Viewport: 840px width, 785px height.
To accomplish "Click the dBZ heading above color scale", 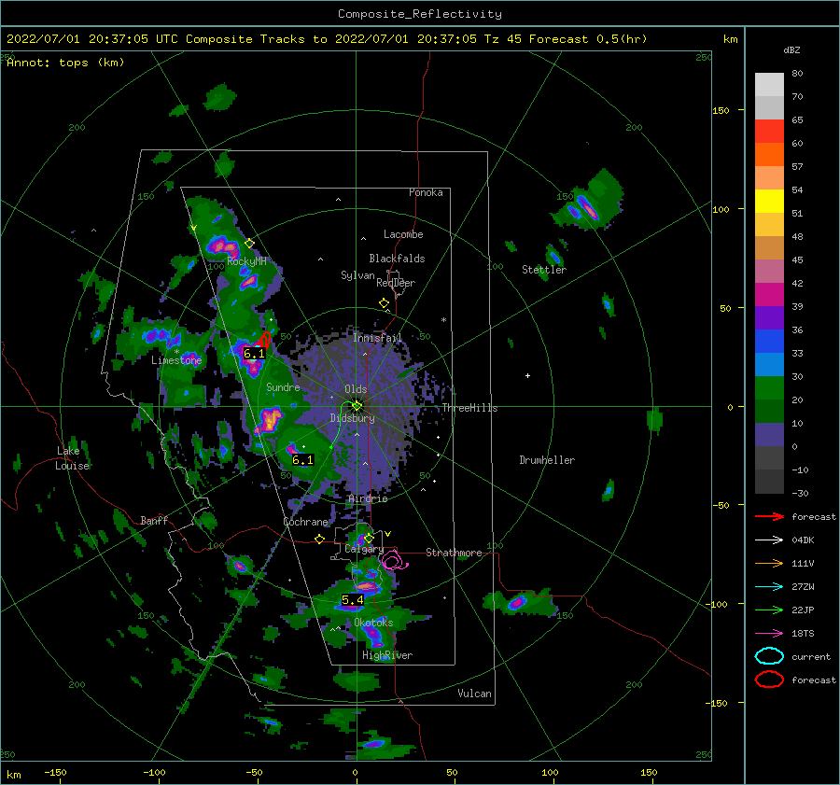I will pos(791,50).
